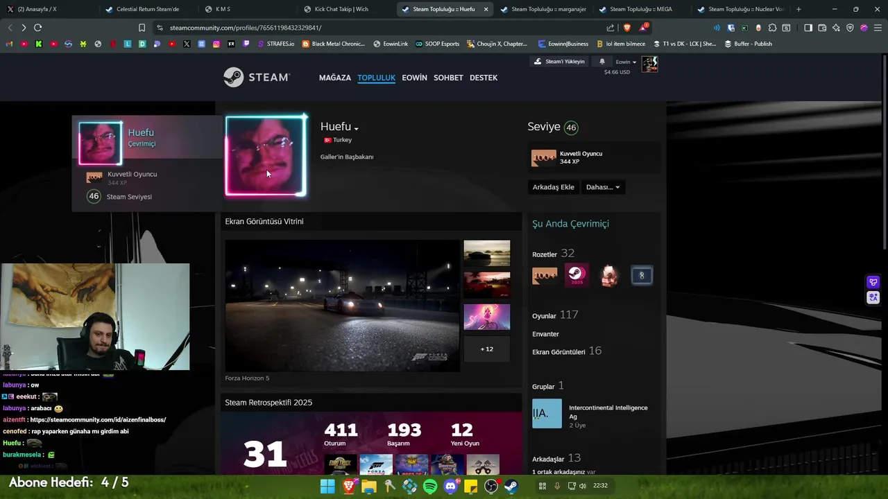
Task: Click the 100+ games badge icon
Action: click(x=545, y=275)
